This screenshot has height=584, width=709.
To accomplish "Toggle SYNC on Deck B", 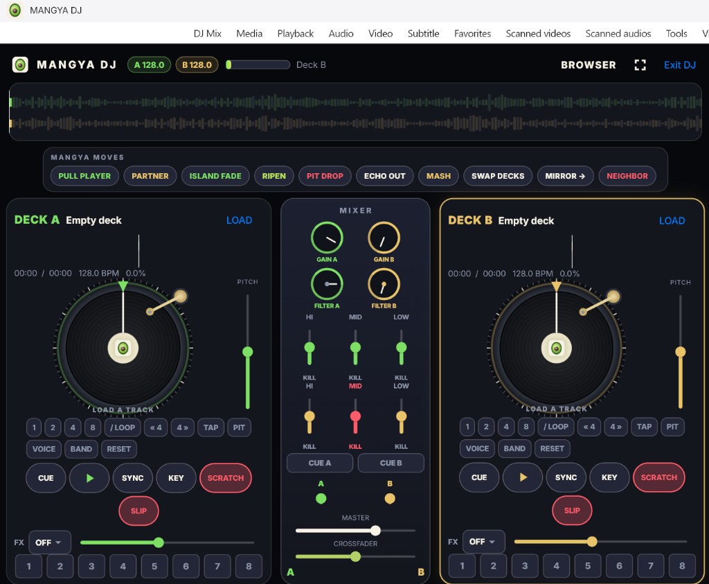I will click(x=566, y=477).
